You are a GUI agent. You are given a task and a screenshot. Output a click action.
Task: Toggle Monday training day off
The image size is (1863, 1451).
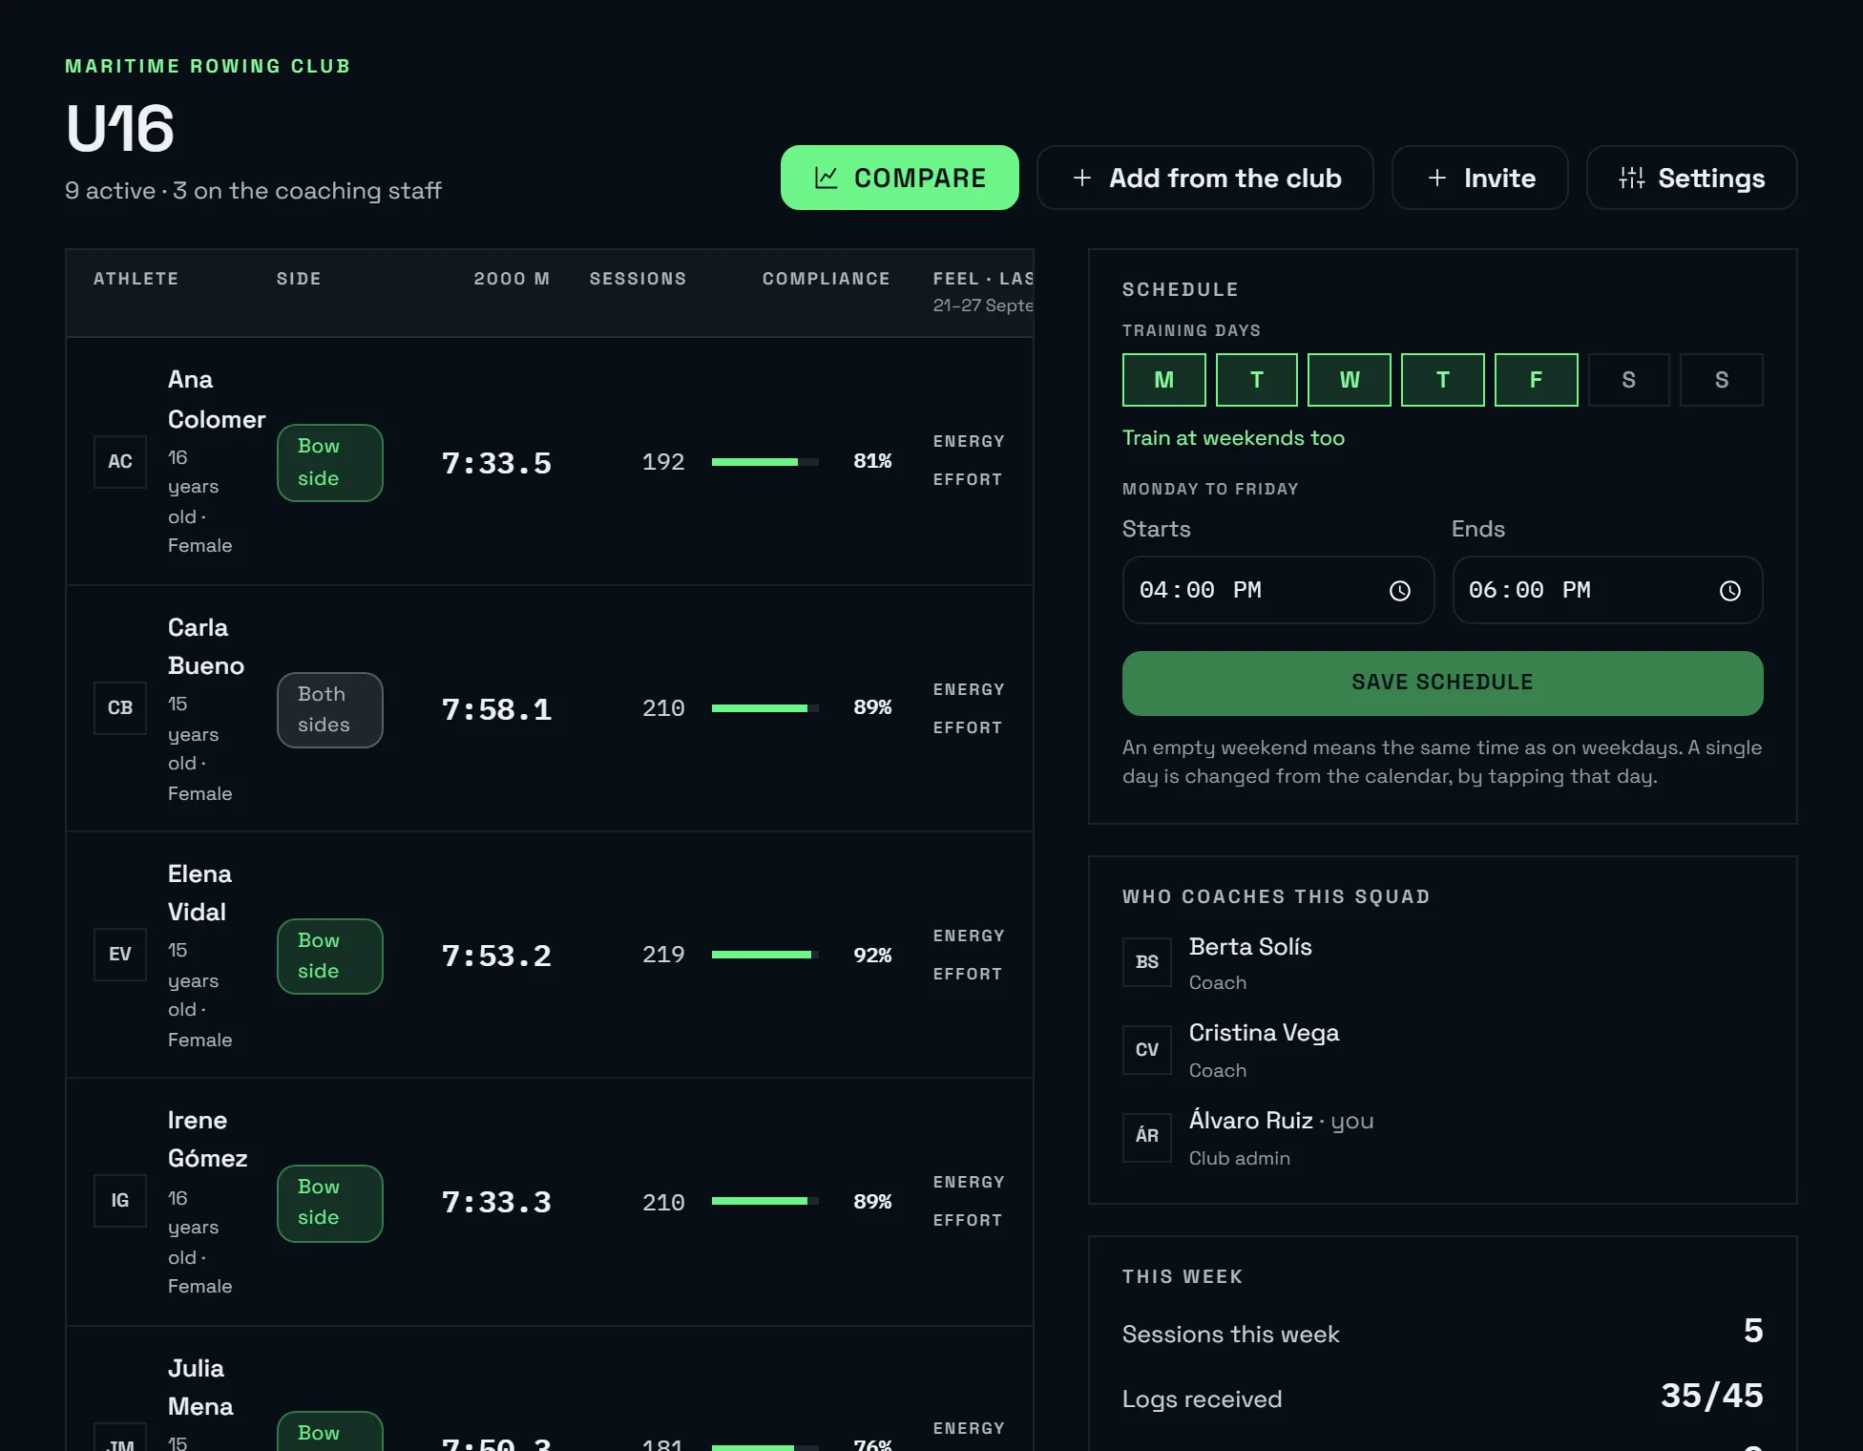tap(1164, 380)
